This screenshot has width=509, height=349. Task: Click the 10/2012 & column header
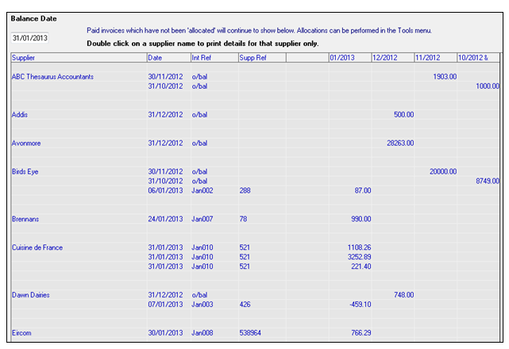[478, 58]
